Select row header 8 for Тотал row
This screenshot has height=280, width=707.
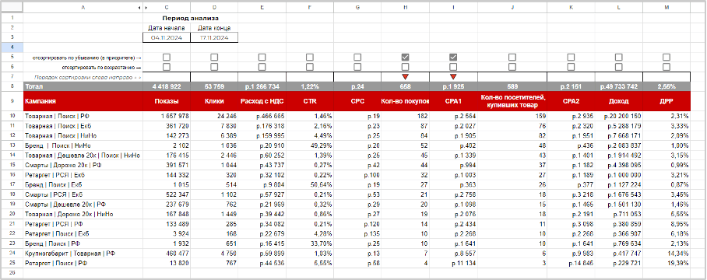click(x=12, y=86)
